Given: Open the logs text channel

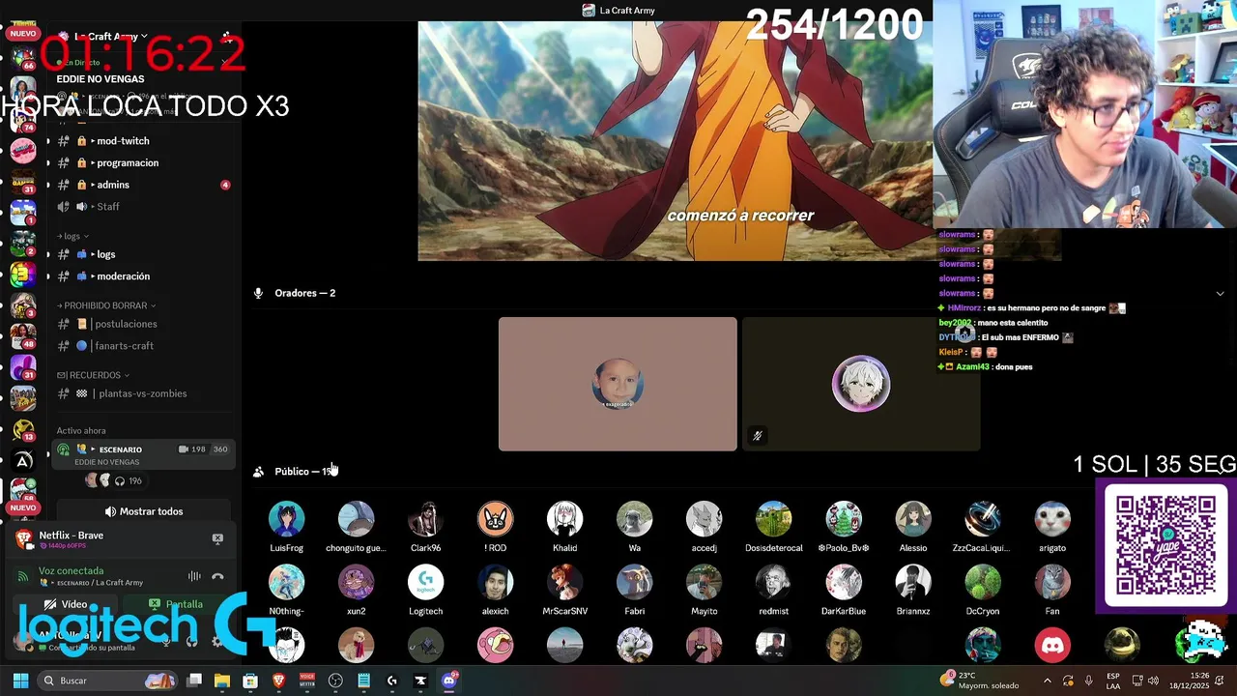Looking at the screenshot, I should click(x=142, y=254).
